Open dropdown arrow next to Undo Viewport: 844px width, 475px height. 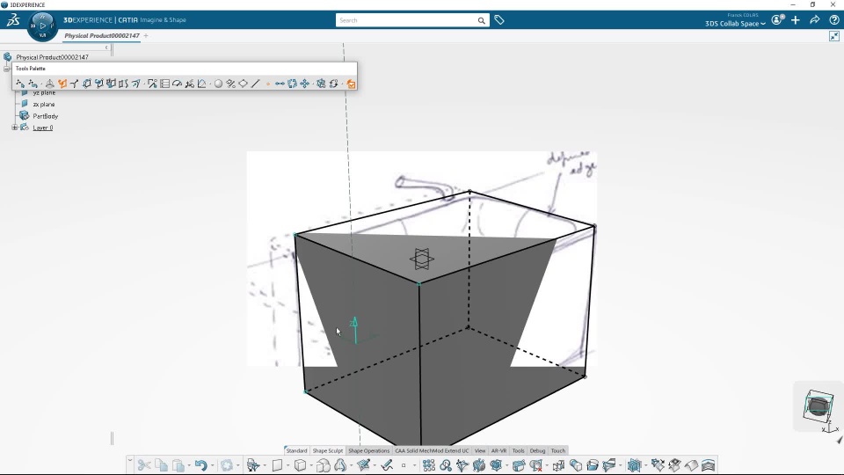[212, 465]
